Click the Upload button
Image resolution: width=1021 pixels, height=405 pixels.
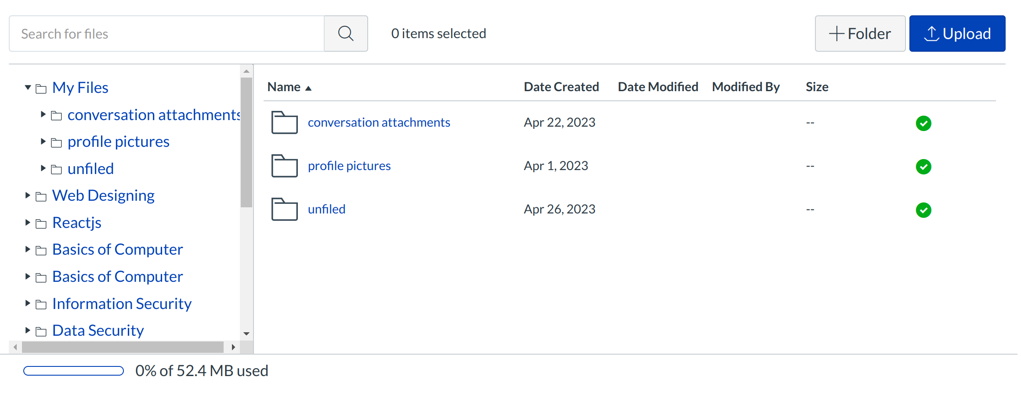(x=957, y=34)
